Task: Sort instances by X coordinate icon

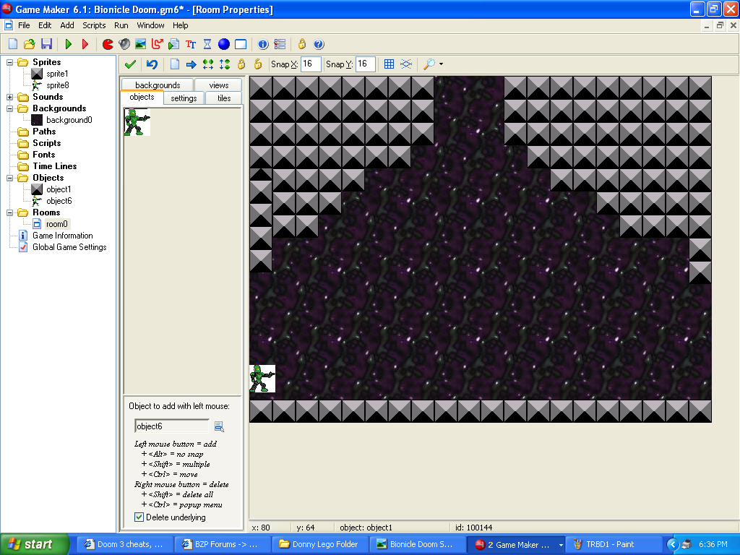Action: pos(207,64)
